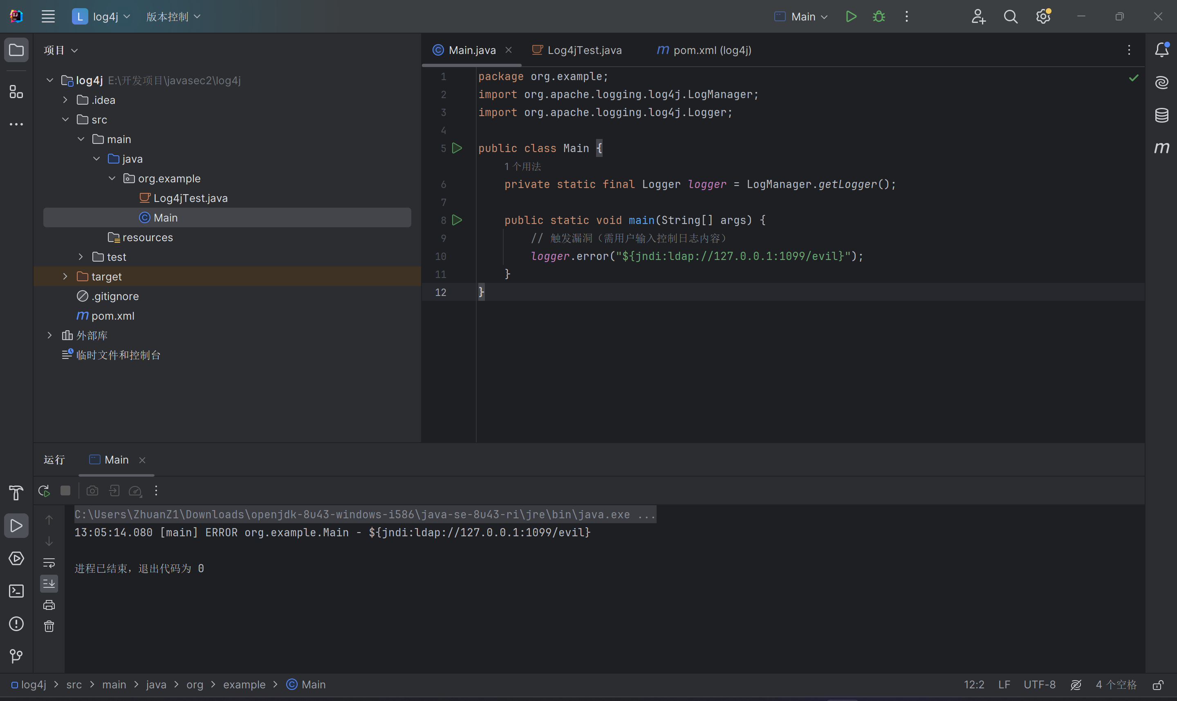Click the Debug bug icon in top toolbar
The width and height of the screenshot is (1177, 701).
pyautogui.click(x=879, y=16)
